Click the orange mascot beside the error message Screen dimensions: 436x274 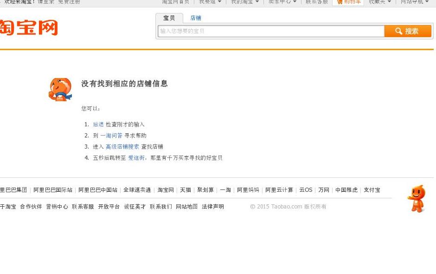click(60, 89)
